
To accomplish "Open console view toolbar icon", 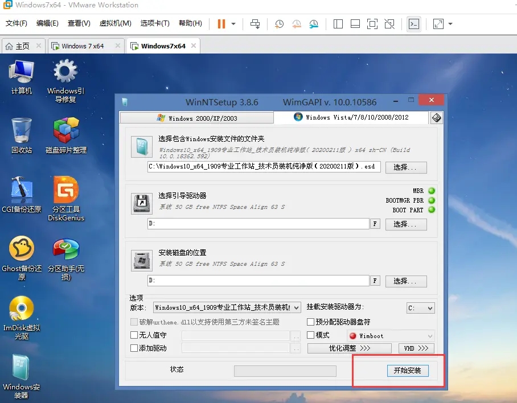I will coord(414,24).
